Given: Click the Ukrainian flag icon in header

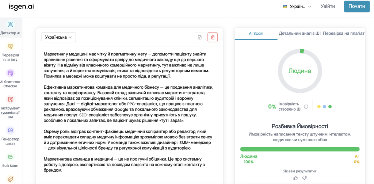Looking at the screenshot, I should click(x=285, y=7).
